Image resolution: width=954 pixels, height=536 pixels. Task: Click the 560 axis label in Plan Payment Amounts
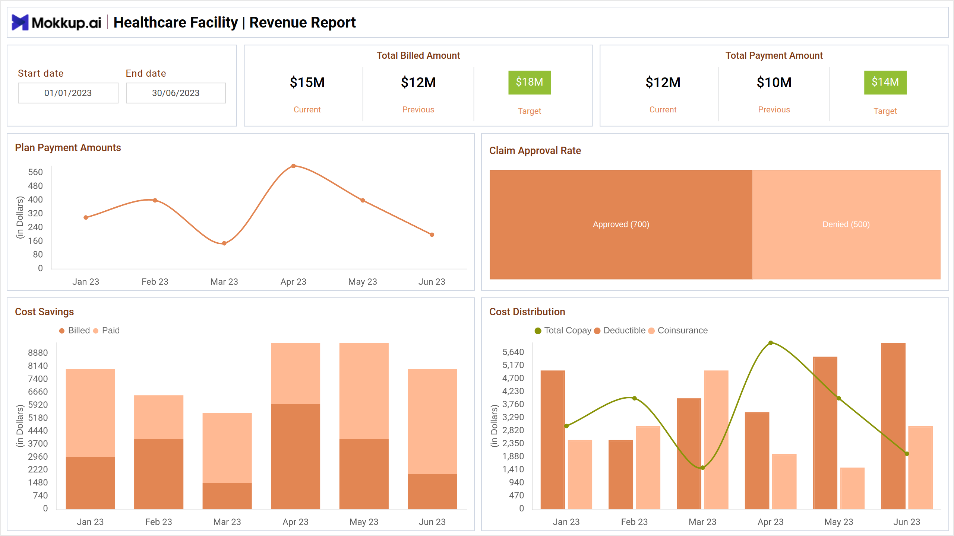point(35,172)
